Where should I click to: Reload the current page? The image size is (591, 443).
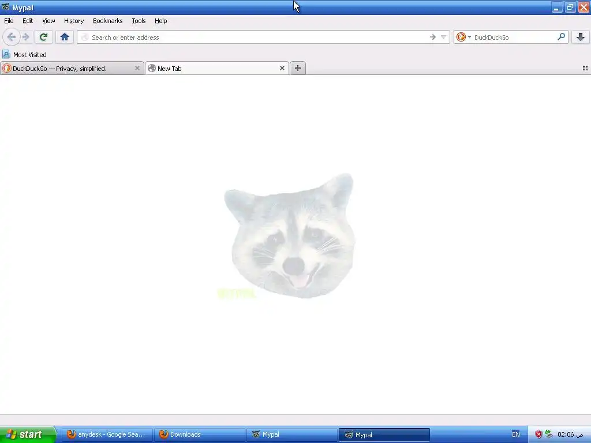(x=43, y=37)
